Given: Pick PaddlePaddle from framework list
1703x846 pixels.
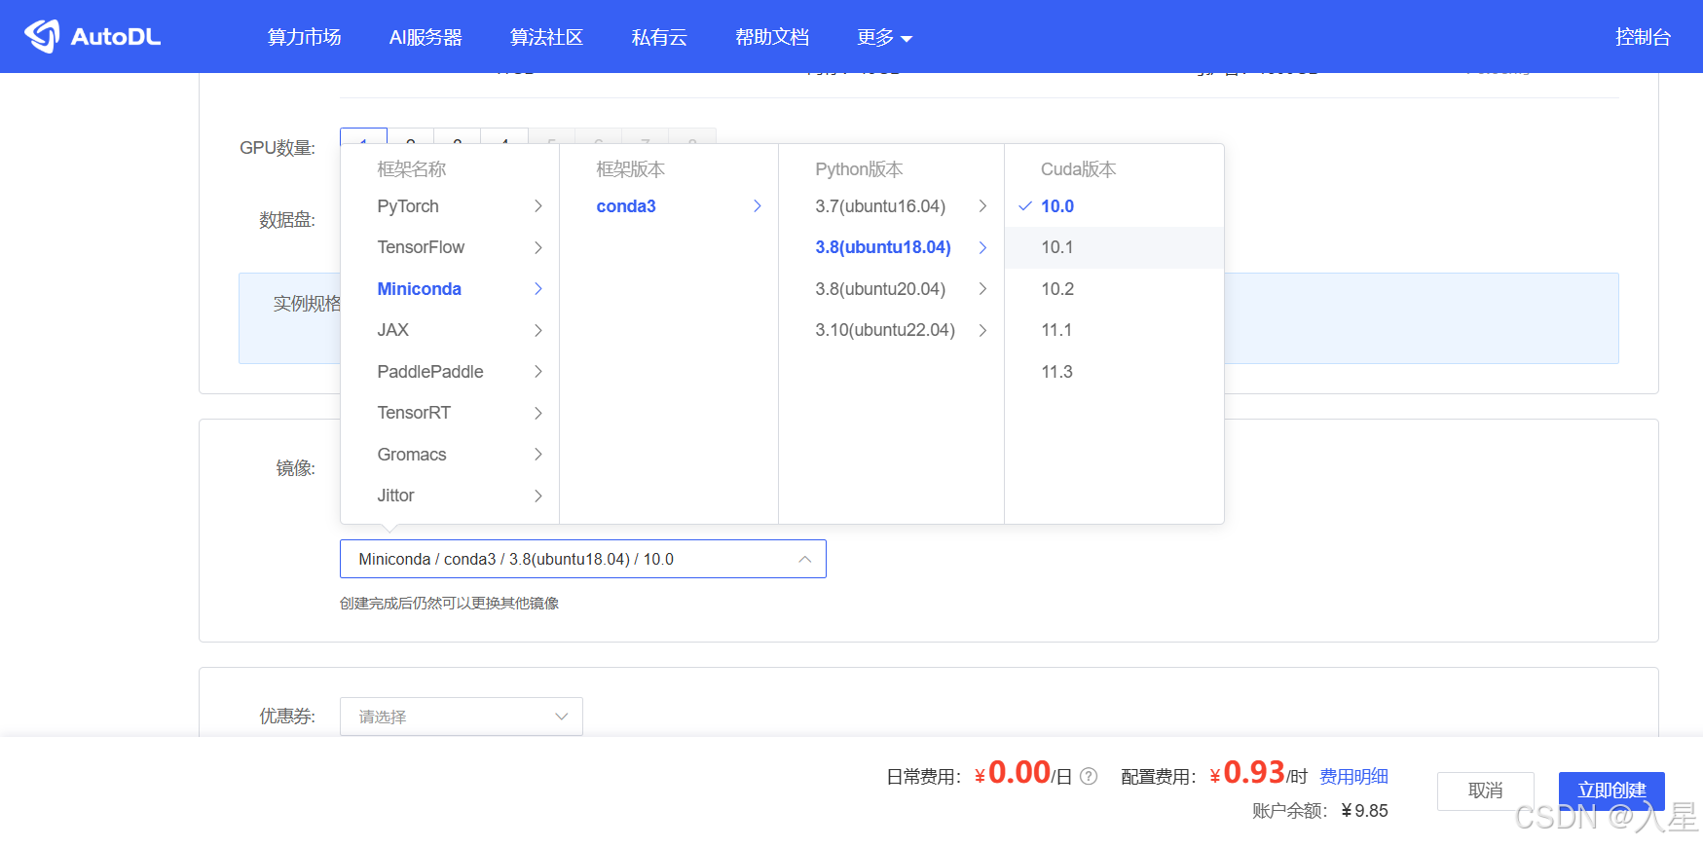Looking at the screenshot, I should click(x=450, y=372).
